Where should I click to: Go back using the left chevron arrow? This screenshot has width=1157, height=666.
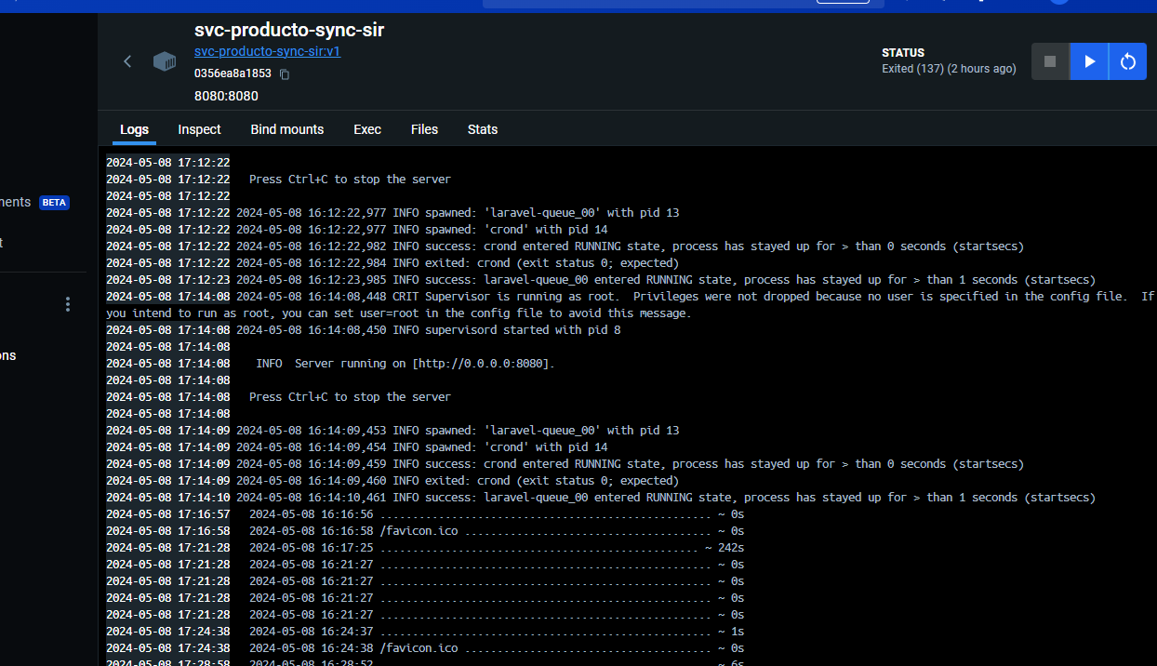[x=127, y=61]
